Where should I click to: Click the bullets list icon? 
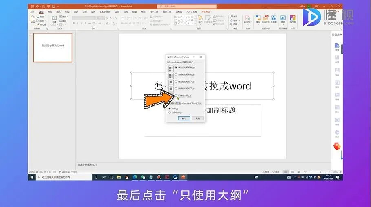[x=122, y=18]
